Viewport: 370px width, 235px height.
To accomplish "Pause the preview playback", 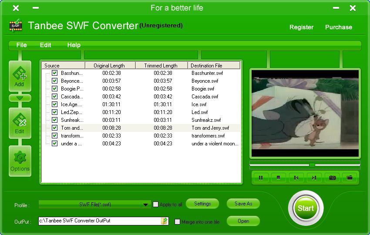I will [261, 178].
